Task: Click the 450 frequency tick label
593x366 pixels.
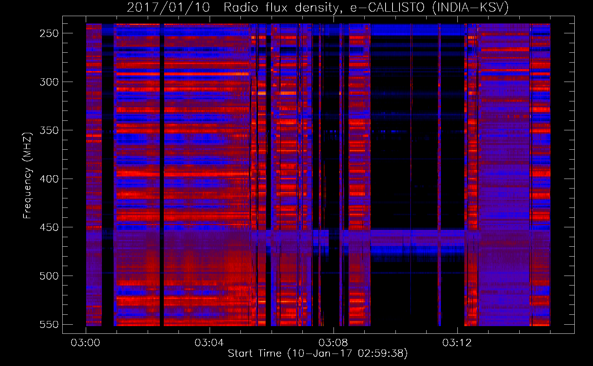Action: click(49, 228)
